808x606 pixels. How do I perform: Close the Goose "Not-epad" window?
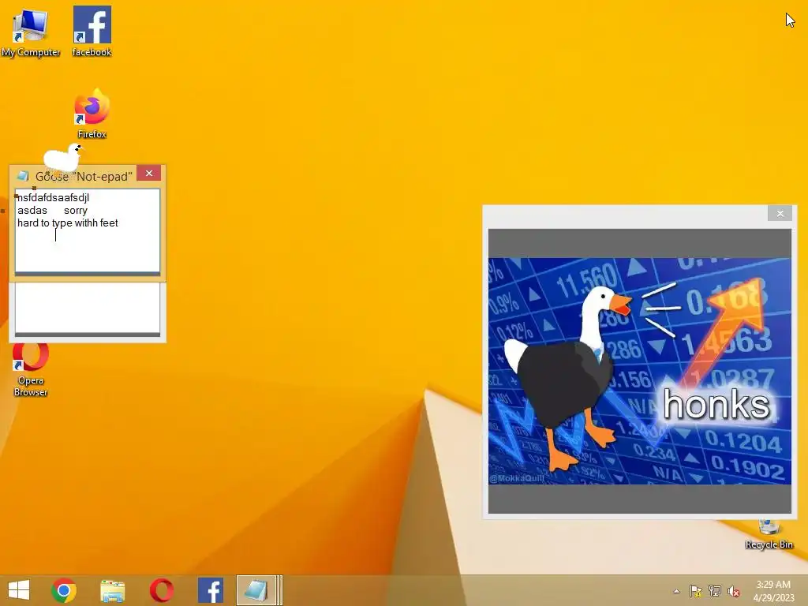(149, 173)
